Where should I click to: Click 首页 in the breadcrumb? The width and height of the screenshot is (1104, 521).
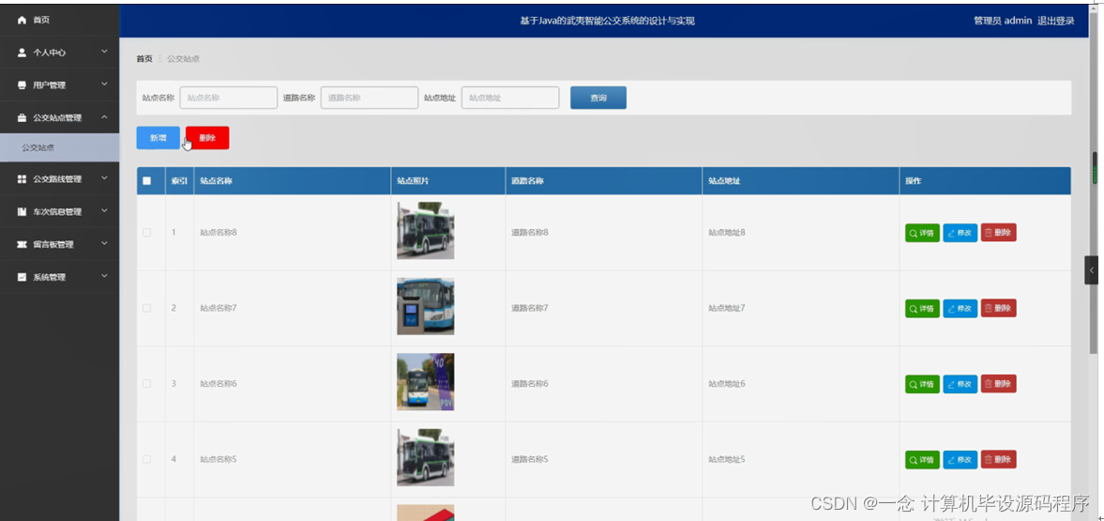[x=144, y=59]
